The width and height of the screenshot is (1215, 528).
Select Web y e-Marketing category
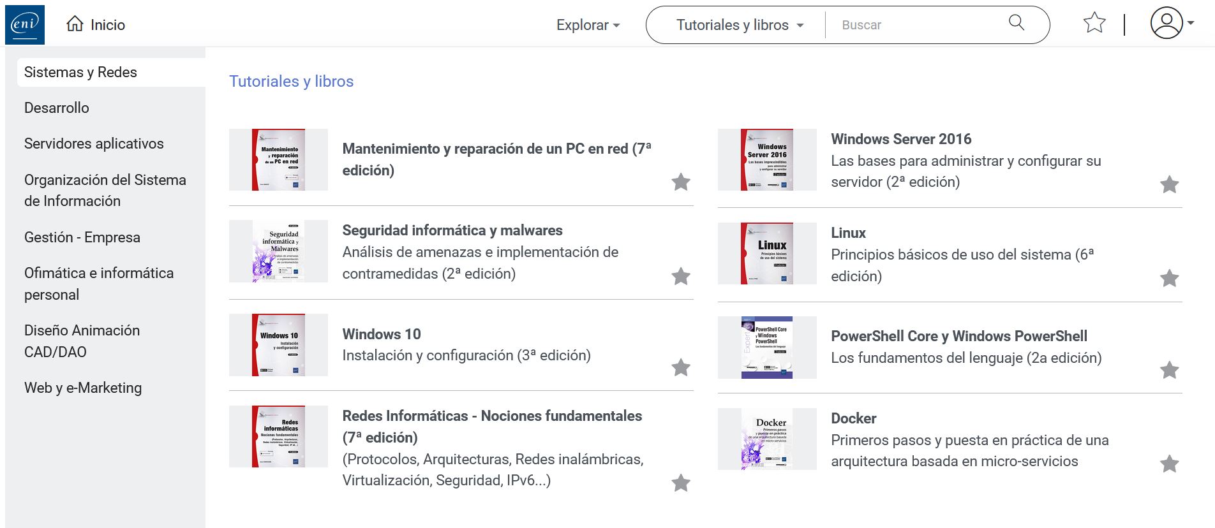83,388
